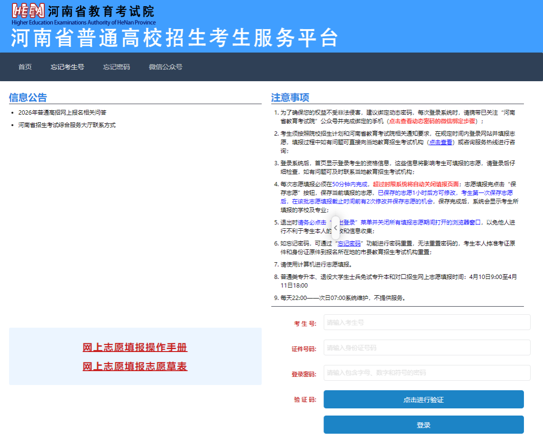Screen dimensions: 543x438
Task: Open the 网上志愿填报操作手册 link
Action: point(135,348)
